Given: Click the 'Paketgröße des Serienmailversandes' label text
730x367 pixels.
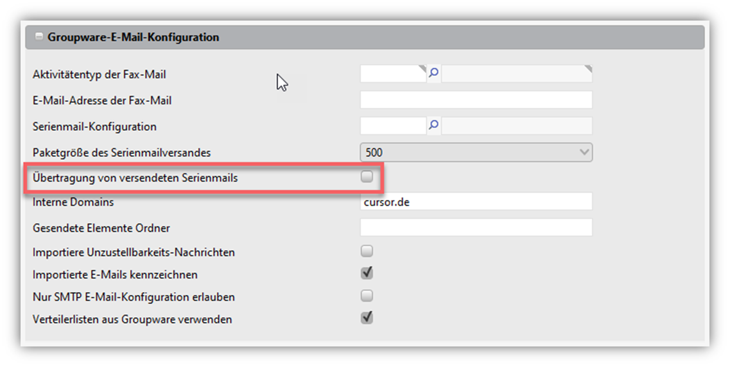Looking at the screenshot, I should click(121, 153).
